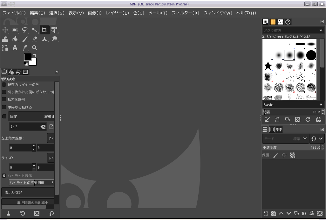Screen dimensions: 326x220
Task: Switch to the Fonts tab
Action: pyautogui.click(x=280, y=22)
